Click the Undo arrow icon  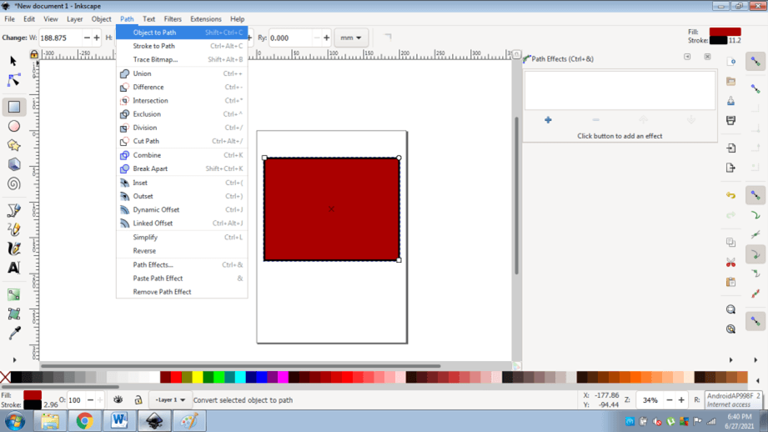click(730, 195)
